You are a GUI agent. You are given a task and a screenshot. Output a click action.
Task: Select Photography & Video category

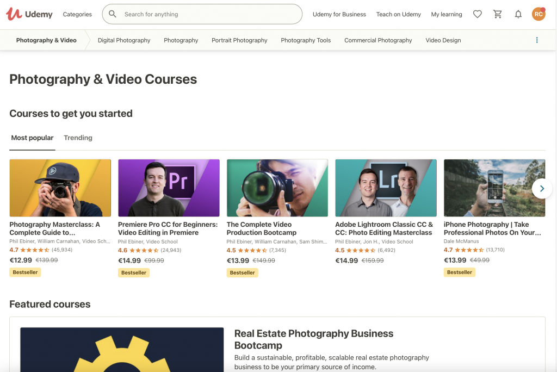point(46,40)
